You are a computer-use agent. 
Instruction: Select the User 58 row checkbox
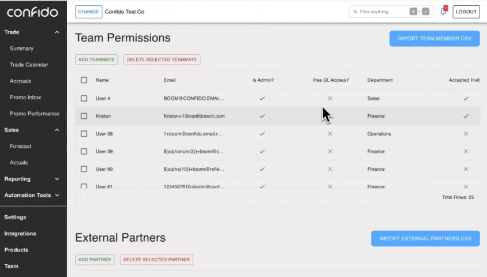84,134
